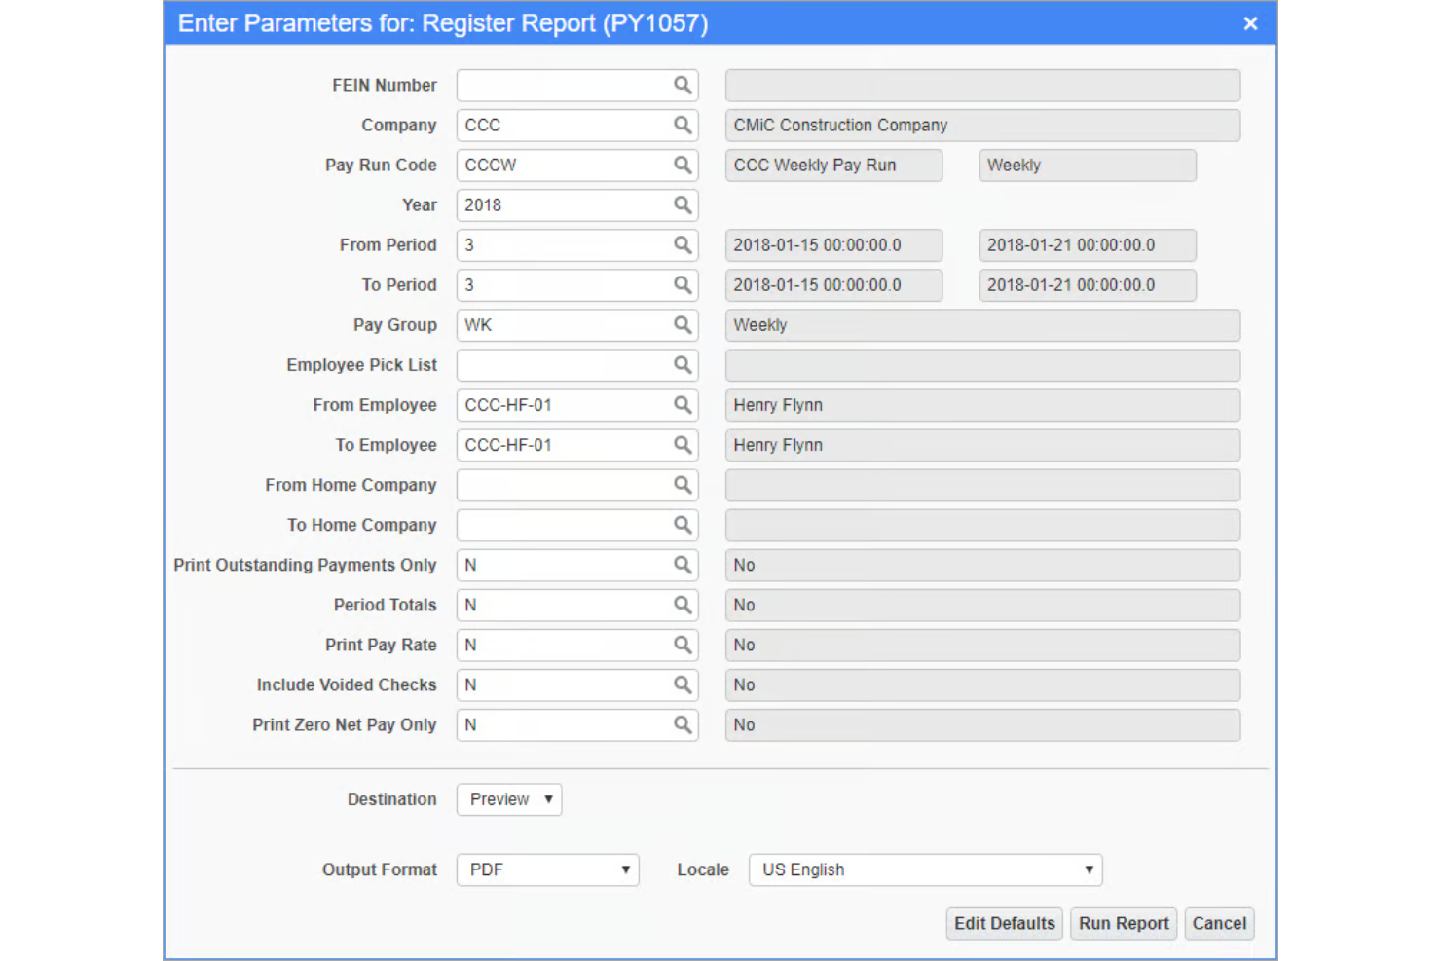This screenshot has width=1441, height=961.
Task: Click the No value beside Print Pay Rate
Action: coord(982,645)
